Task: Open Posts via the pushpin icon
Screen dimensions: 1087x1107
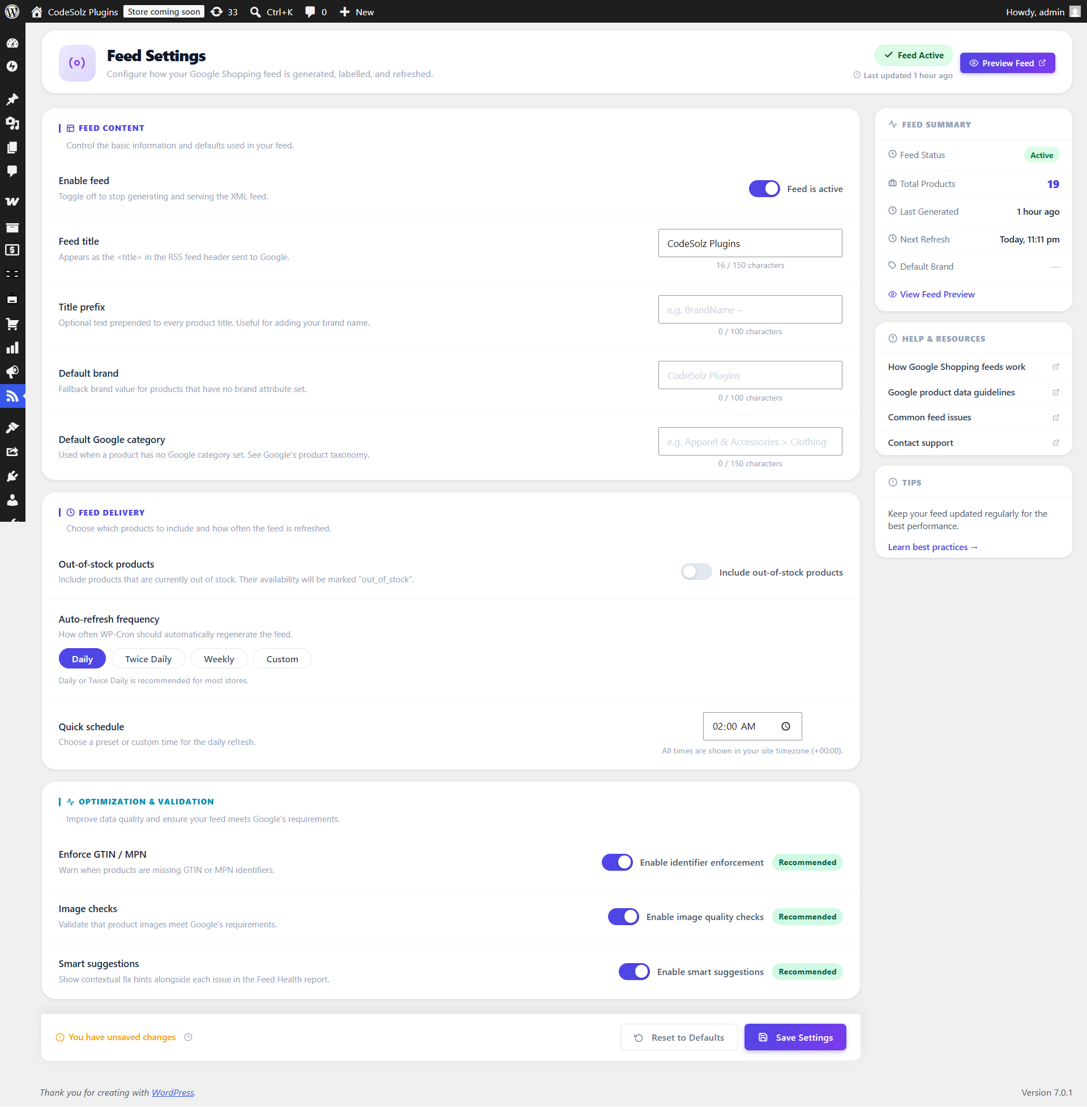Action: [x=12, y=99]
